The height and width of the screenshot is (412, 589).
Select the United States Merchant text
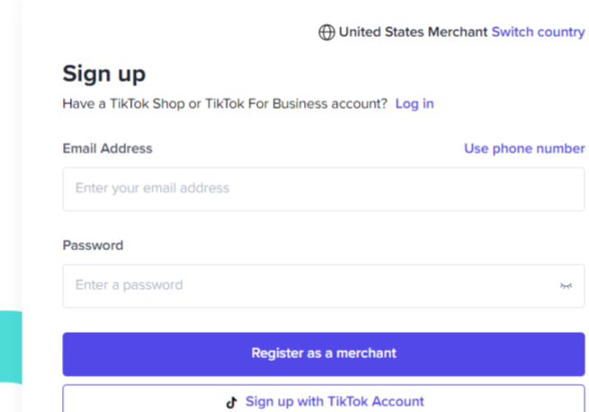[x=413, y=32]
